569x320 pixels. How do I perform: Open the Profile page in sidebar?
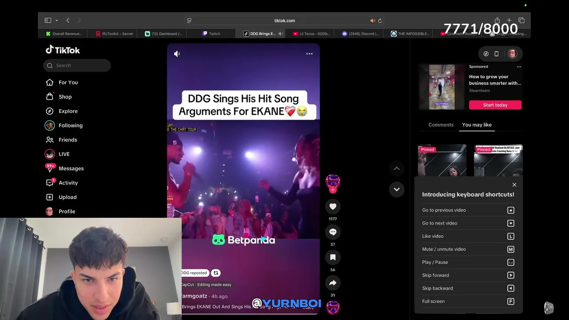[61, 212]
